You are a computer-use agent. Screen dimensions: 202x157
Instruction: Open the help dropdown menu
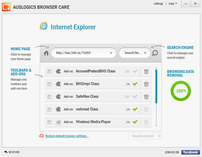[x=173, y=4]
